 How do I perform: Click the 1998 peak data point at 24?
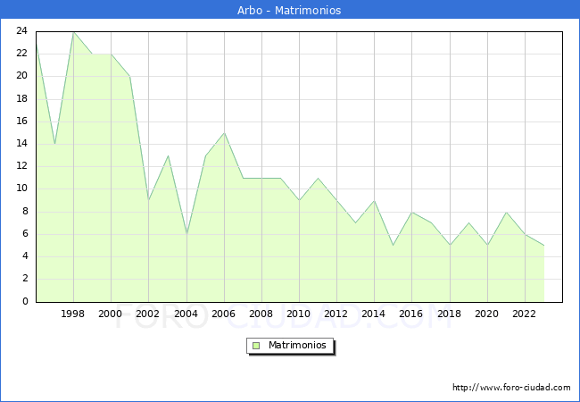(73, 32)
